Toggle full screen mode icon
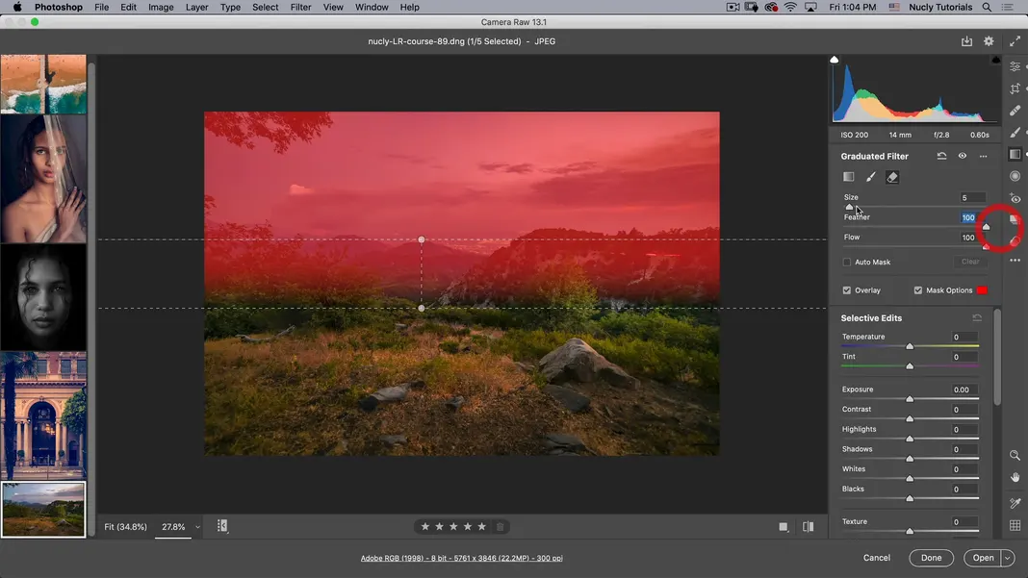 tap(1015, 41)
